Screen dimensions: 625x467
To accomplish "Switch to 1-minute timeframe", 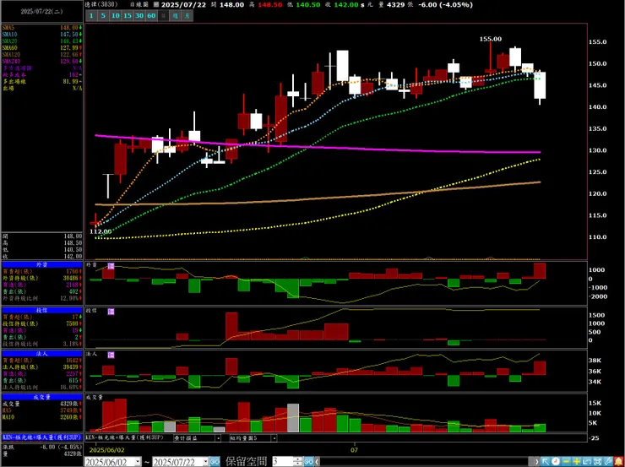I will tap(91, 16).
